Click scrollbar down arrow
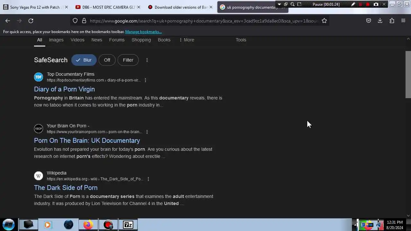Screen dimensions: 411x231 (408, 216)
